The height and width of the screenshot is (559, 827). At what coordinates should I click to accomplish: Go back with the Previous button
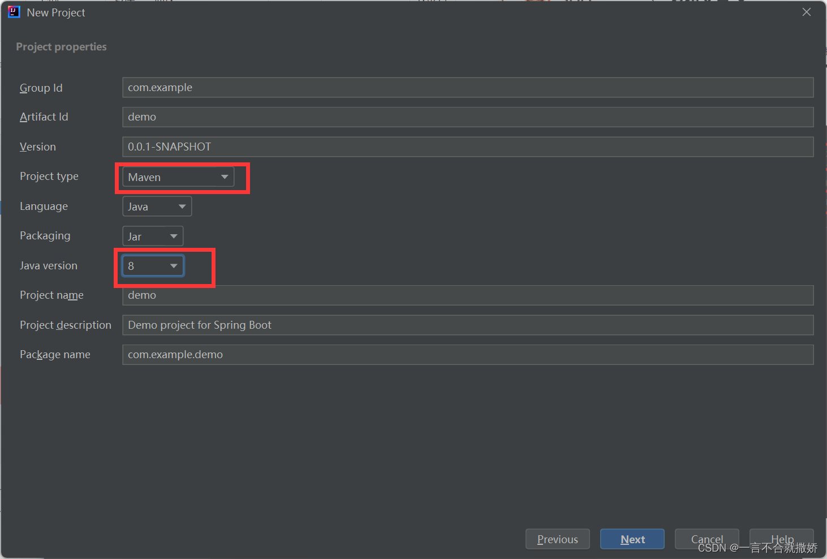[x=557, y=539]
